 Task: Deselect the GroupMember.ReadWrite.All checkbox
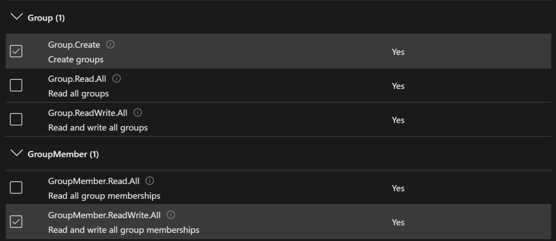pyautogui.click(x=16, y=221)
